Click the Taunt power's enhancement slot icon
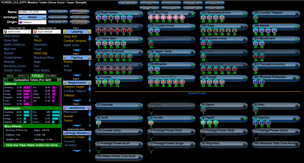 [x=151, y=44]
